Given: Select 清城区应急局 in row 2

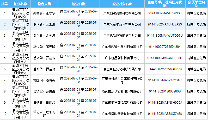Looking at the screenshot, I should click(197, 24).
